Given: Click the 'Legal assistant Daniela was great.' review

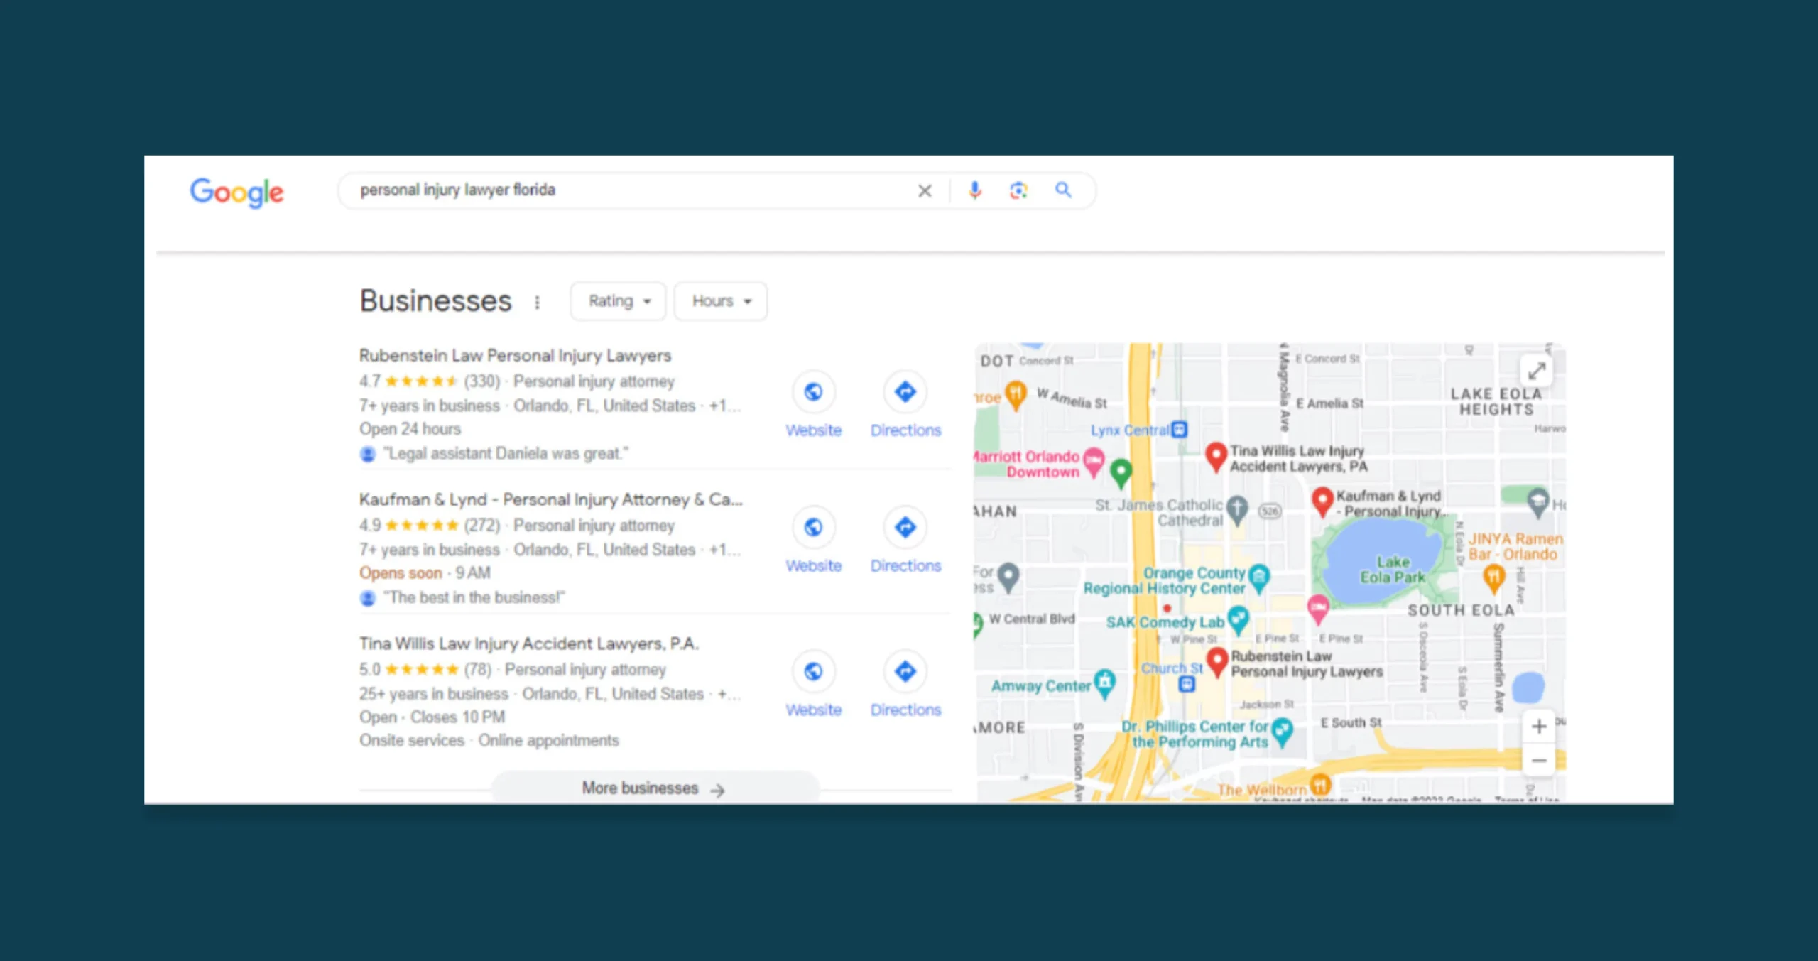Looking at the screenshot, I should click(x=505, y=453).
